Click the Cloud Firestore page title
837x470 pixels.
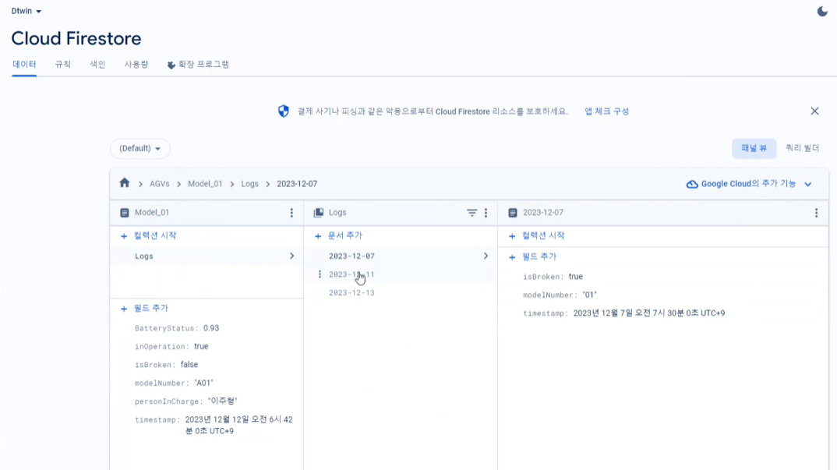coord(76,38)
